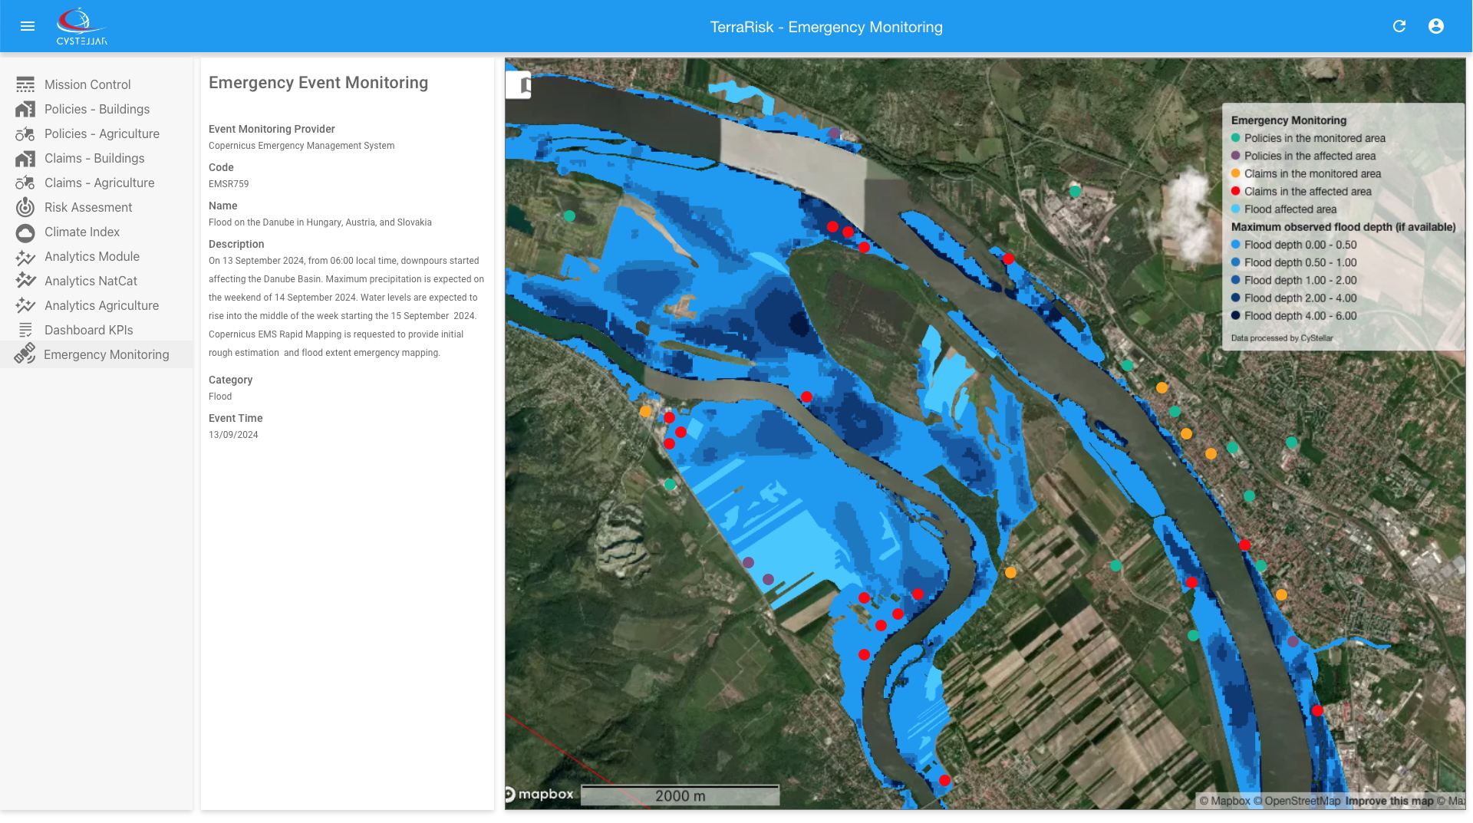Open Policies - Buildings page

pos(97,109)
